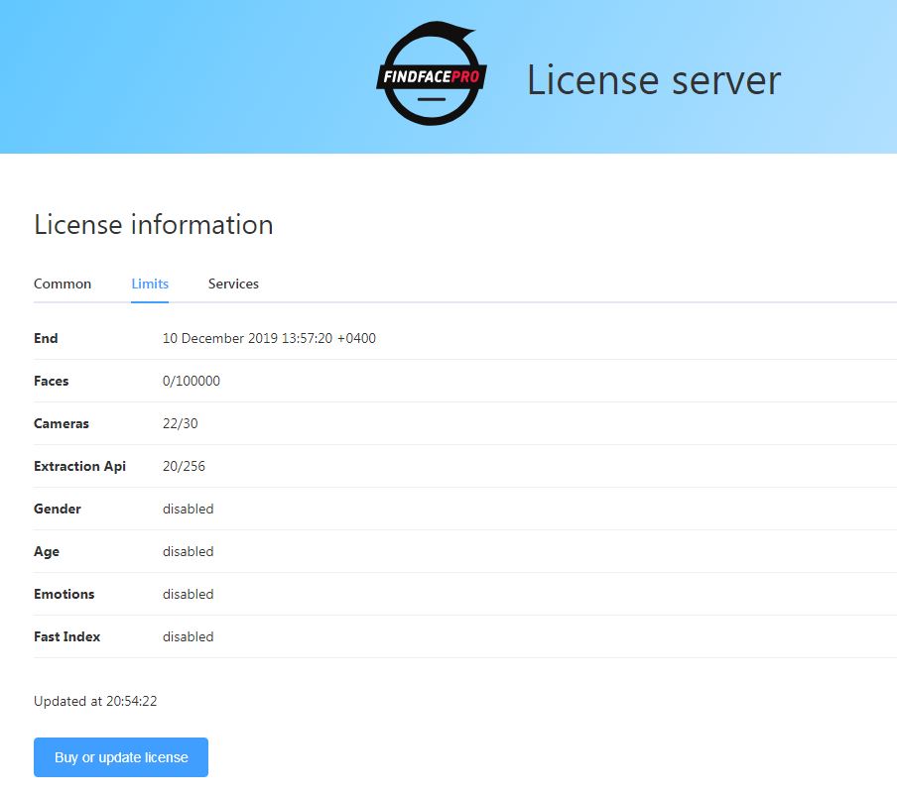
Task: Select the Extraction Api value 20/256
Action: click(x=184, y=466)
